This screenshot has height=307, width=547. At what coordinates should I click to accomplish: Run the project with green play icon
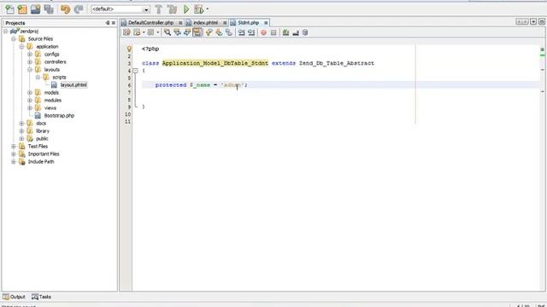[x=186, y=9]
